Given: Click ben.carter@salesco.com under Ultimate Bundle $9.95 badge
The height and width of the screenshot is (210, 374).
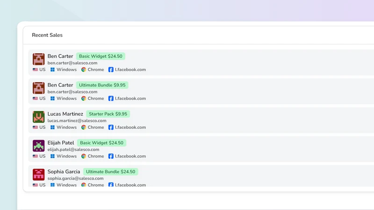Looking at the screenshot, I should [x=72, y=91].
